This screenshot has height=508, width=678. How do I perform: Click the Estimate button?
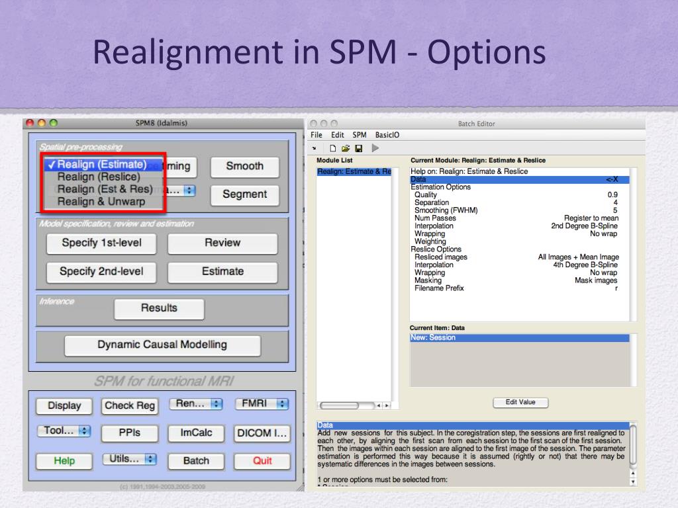[222, 272]
